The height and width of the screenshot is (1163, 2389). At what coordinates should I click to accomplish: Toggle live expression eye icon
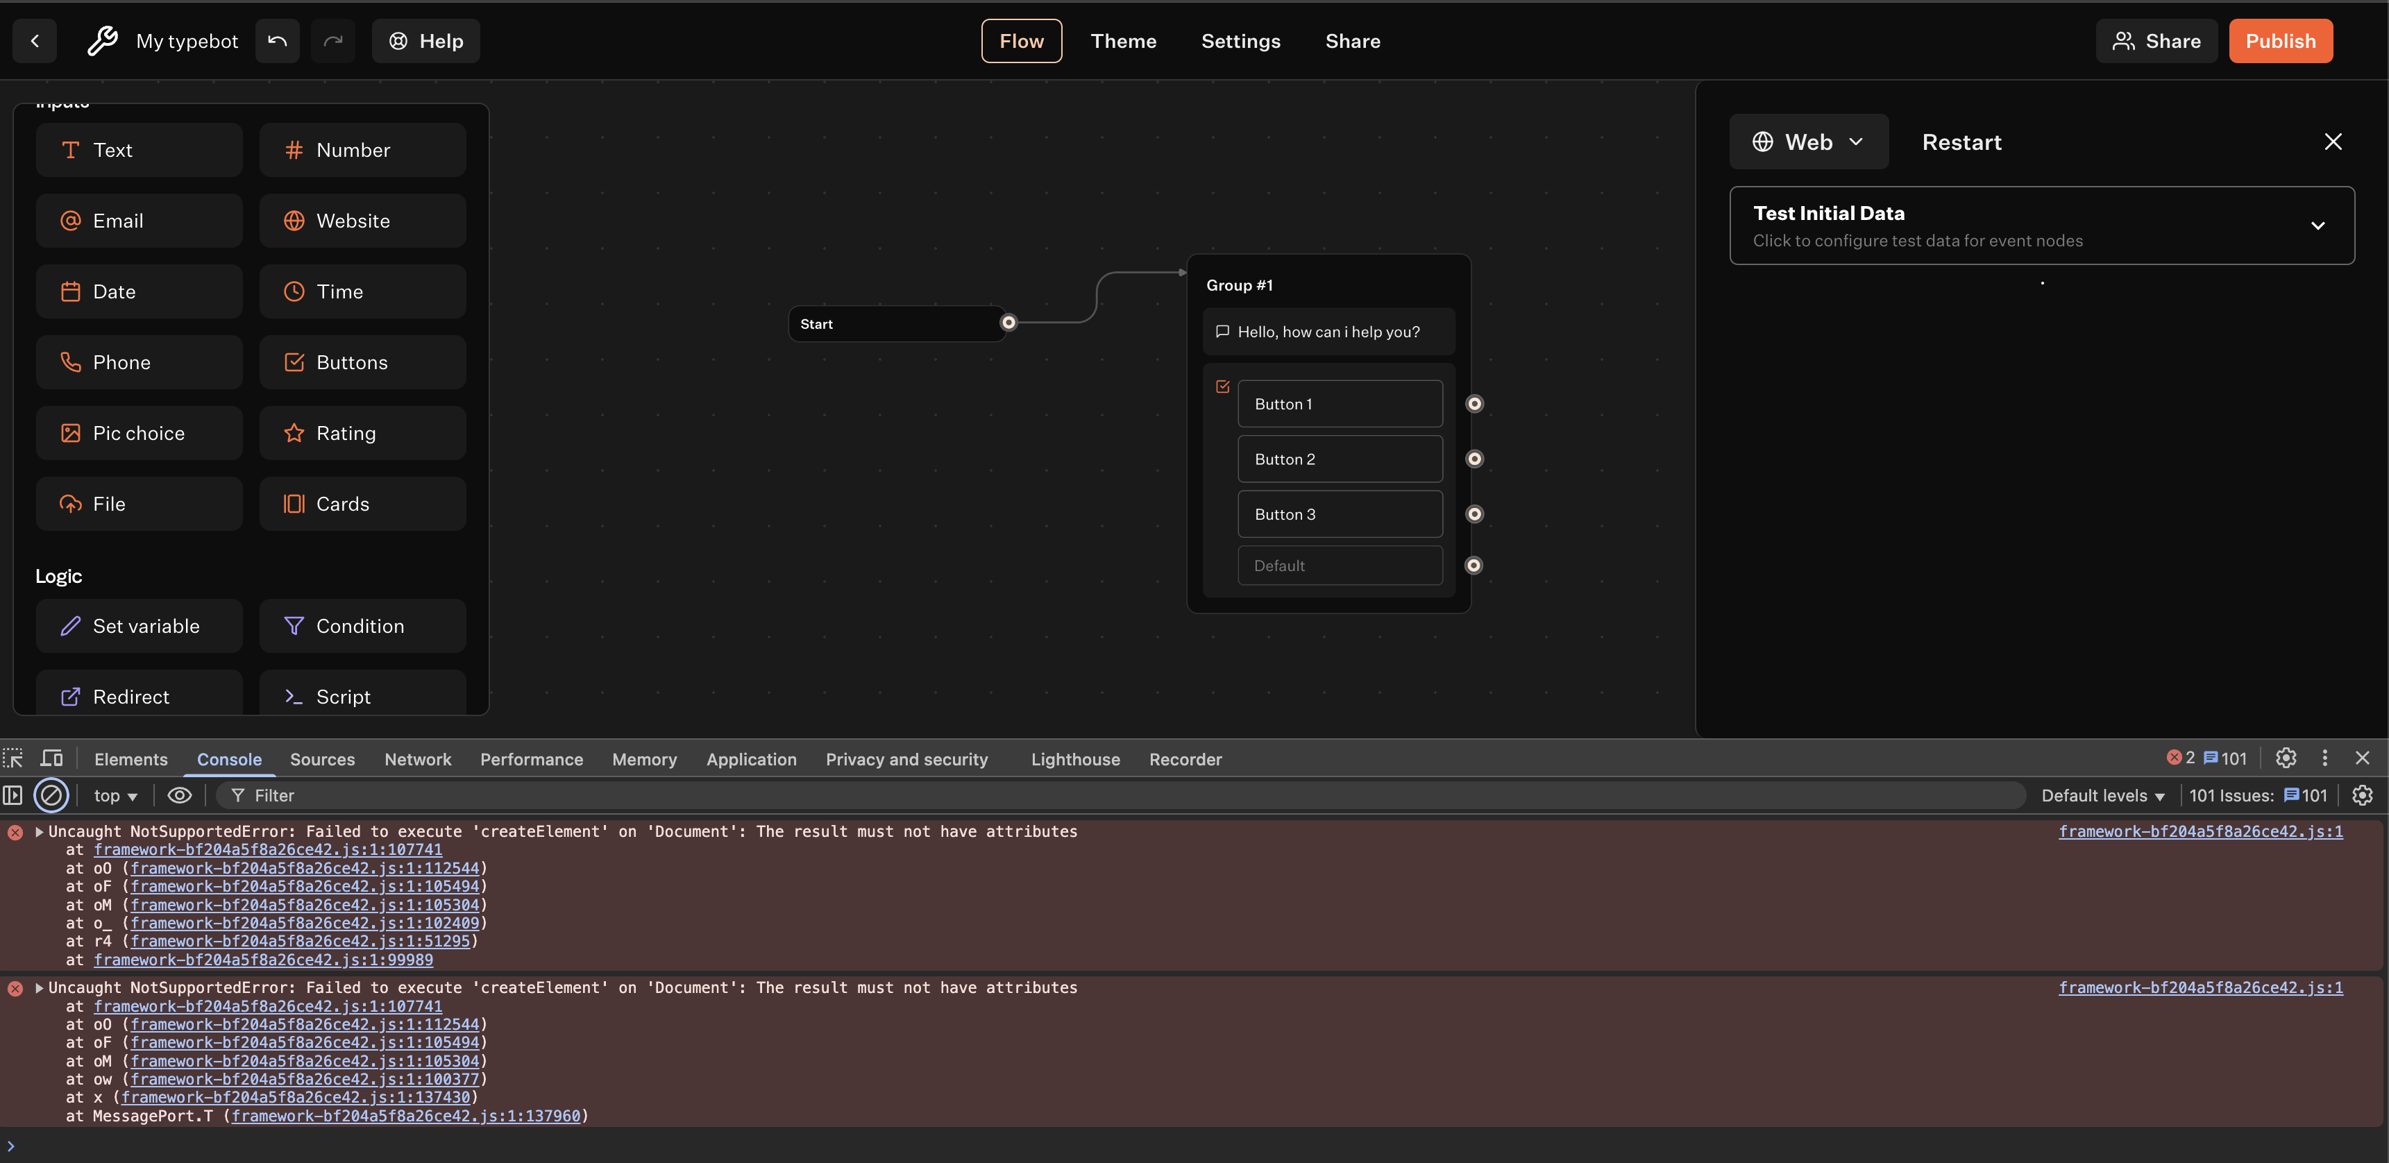pos(179,795)
